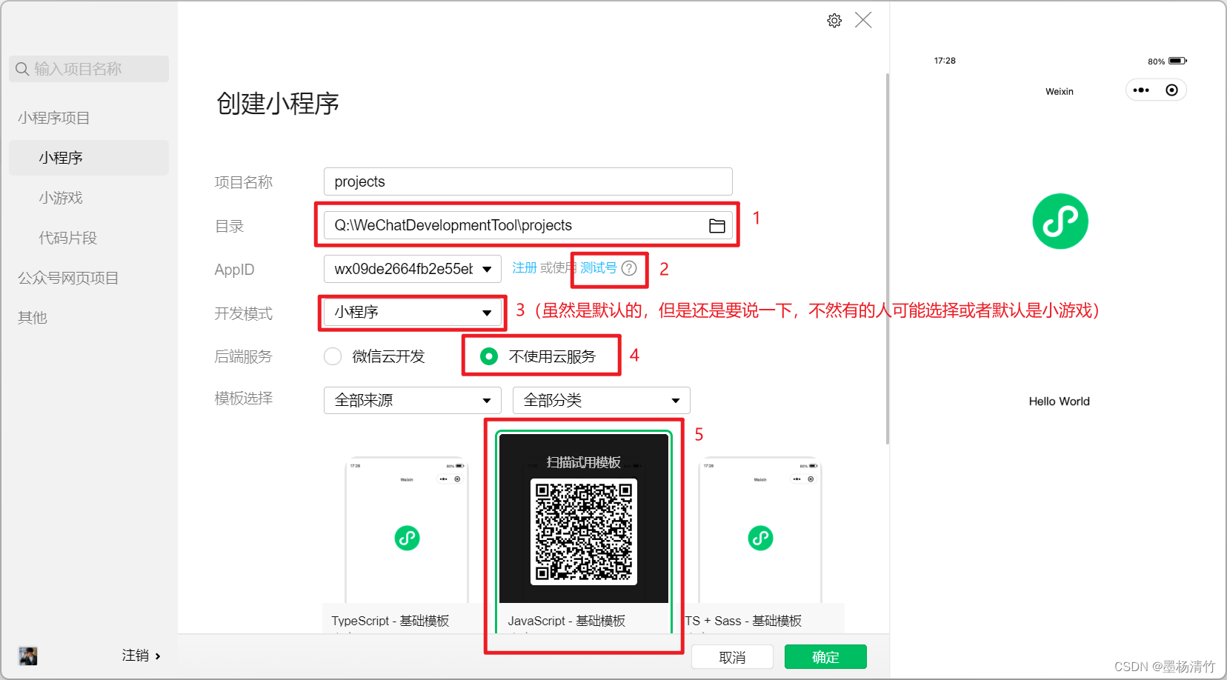Click the user avatar at bottom left
Screen dimensions: 1227x680
point(28,656)
